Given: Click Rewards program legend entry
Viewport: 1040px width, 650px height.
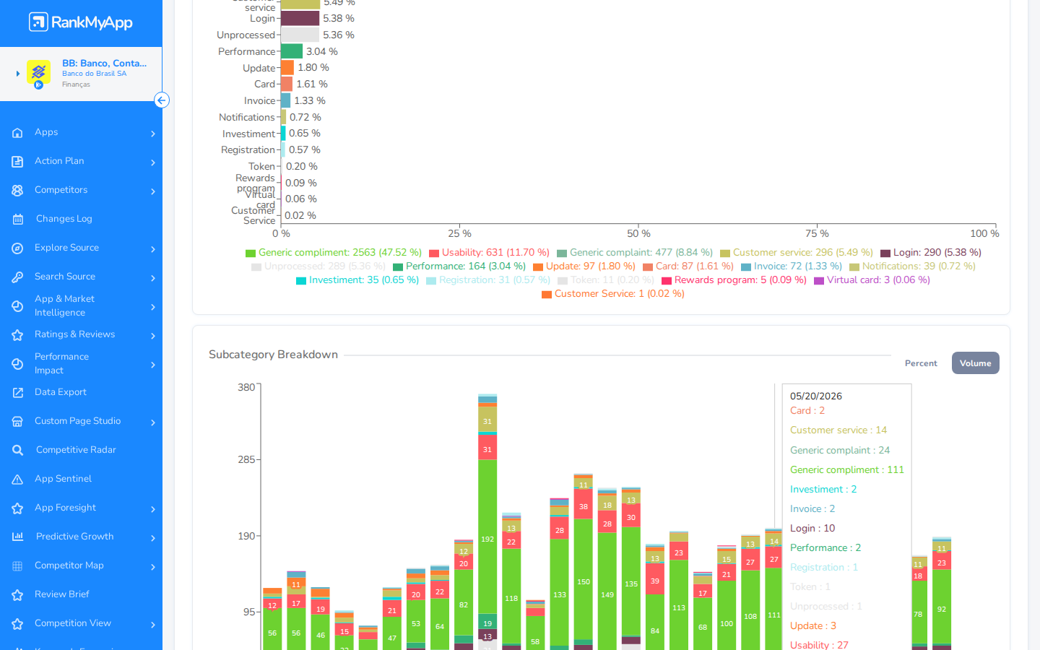Looking at the screenshot, I should (x=734, y=280).
